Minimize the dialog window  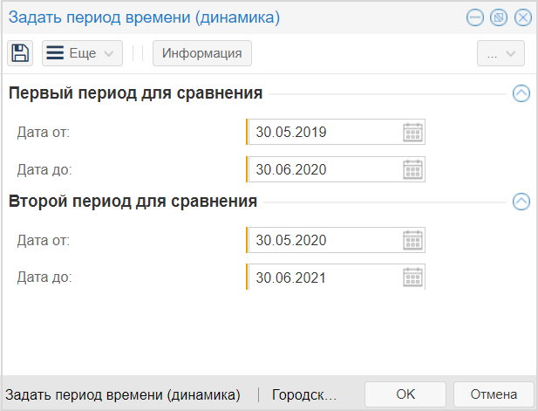[475, 17]
